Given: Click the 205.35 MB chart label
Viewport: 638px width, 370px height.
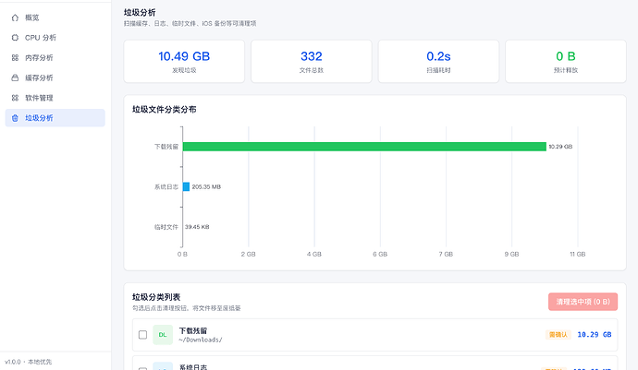Looking at the screenshot, I should click(x=206, y=186).
